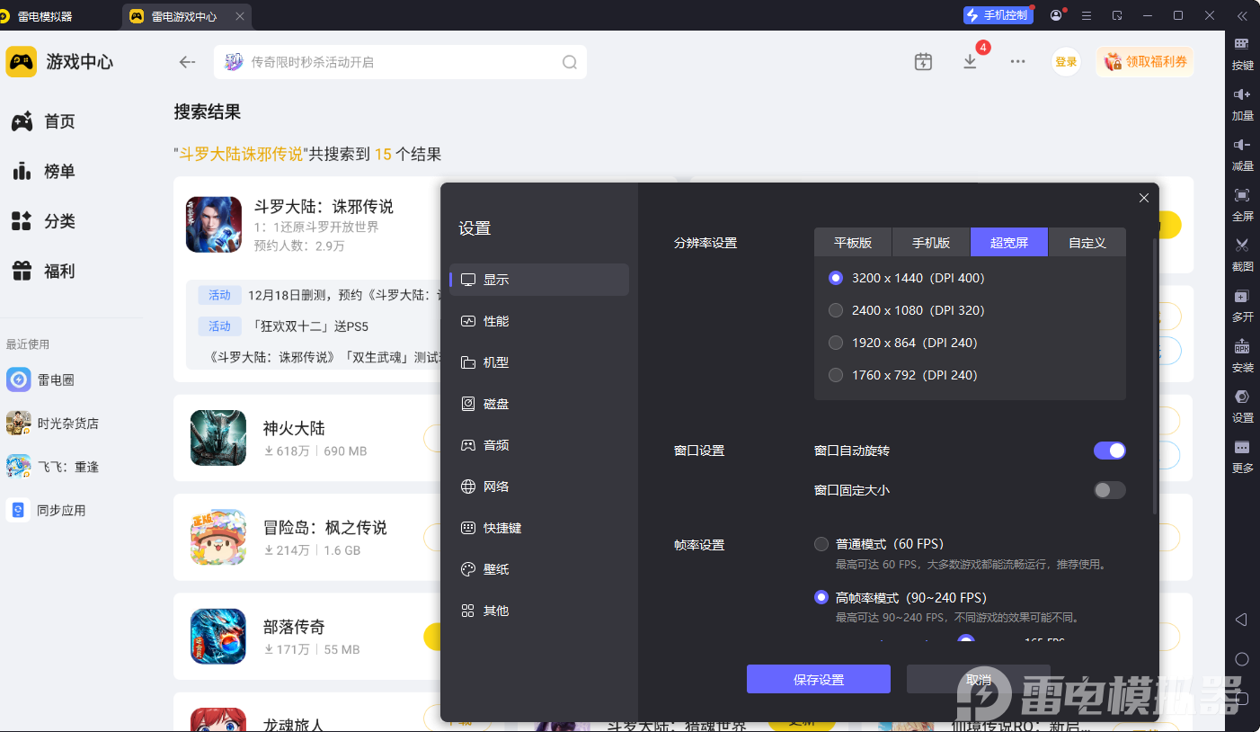Open the three-dot more options menu
1260x732 pixels.
[1017, 61]
